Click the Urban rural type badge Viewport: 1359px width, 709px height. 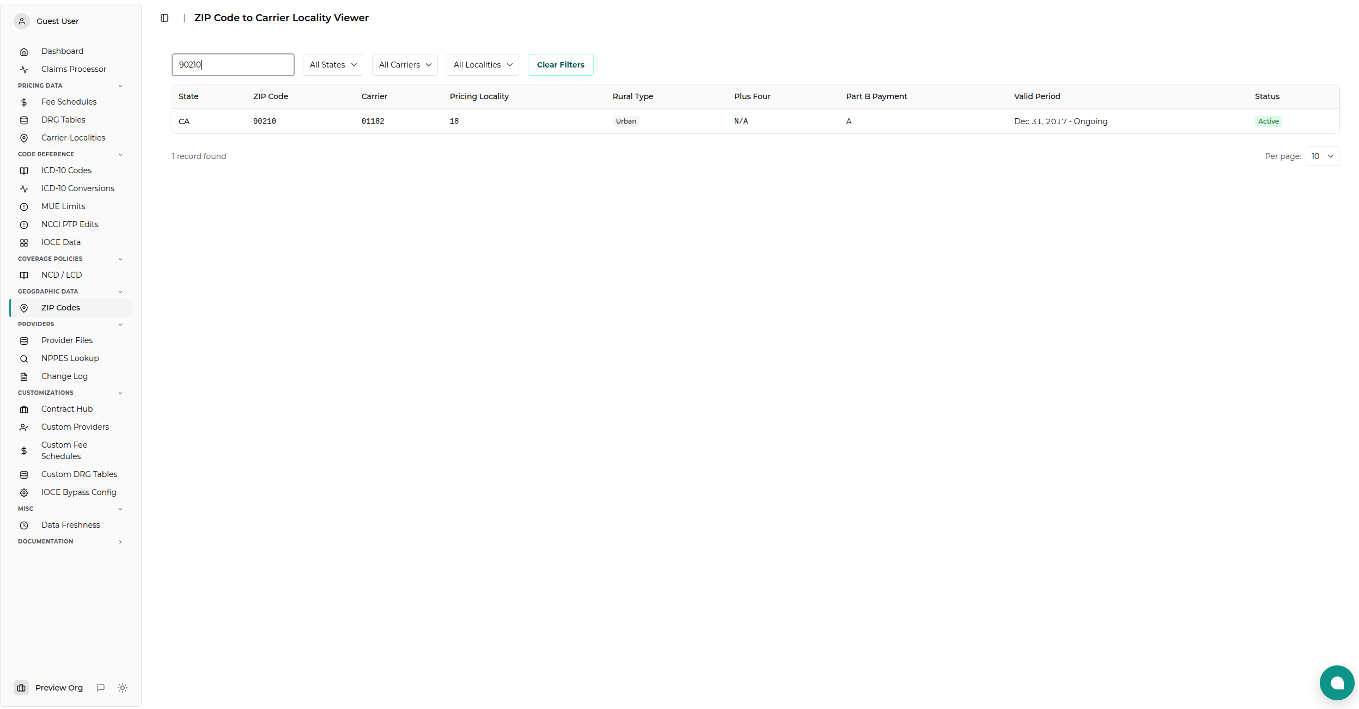pyautogui.click(x=626, y=121)
